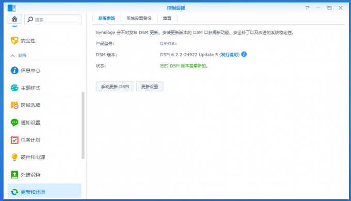Focus the 搜索 search input field

53,20
